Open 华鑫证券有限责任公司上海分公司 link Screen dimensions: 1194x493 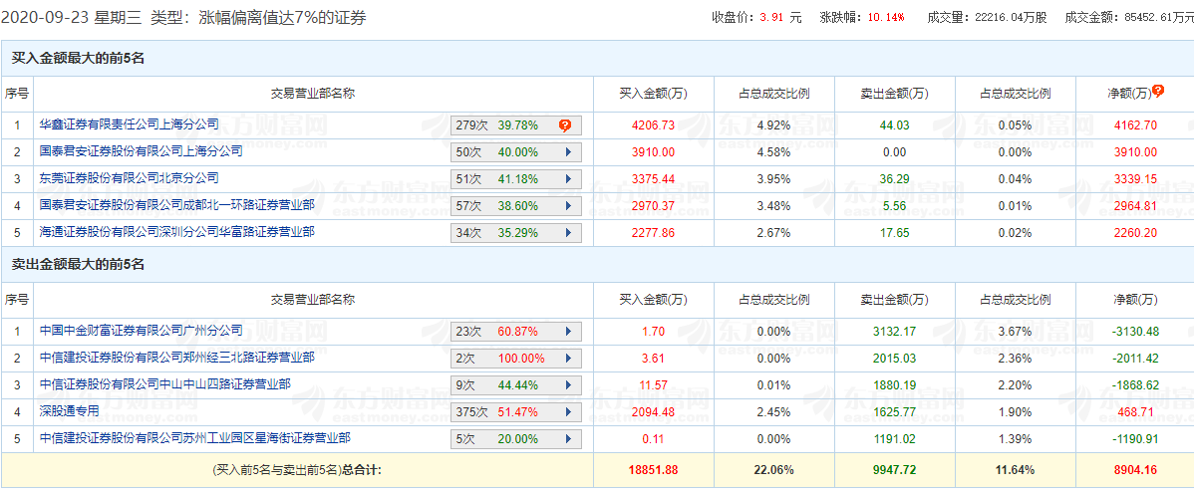[x=129, y=124]
